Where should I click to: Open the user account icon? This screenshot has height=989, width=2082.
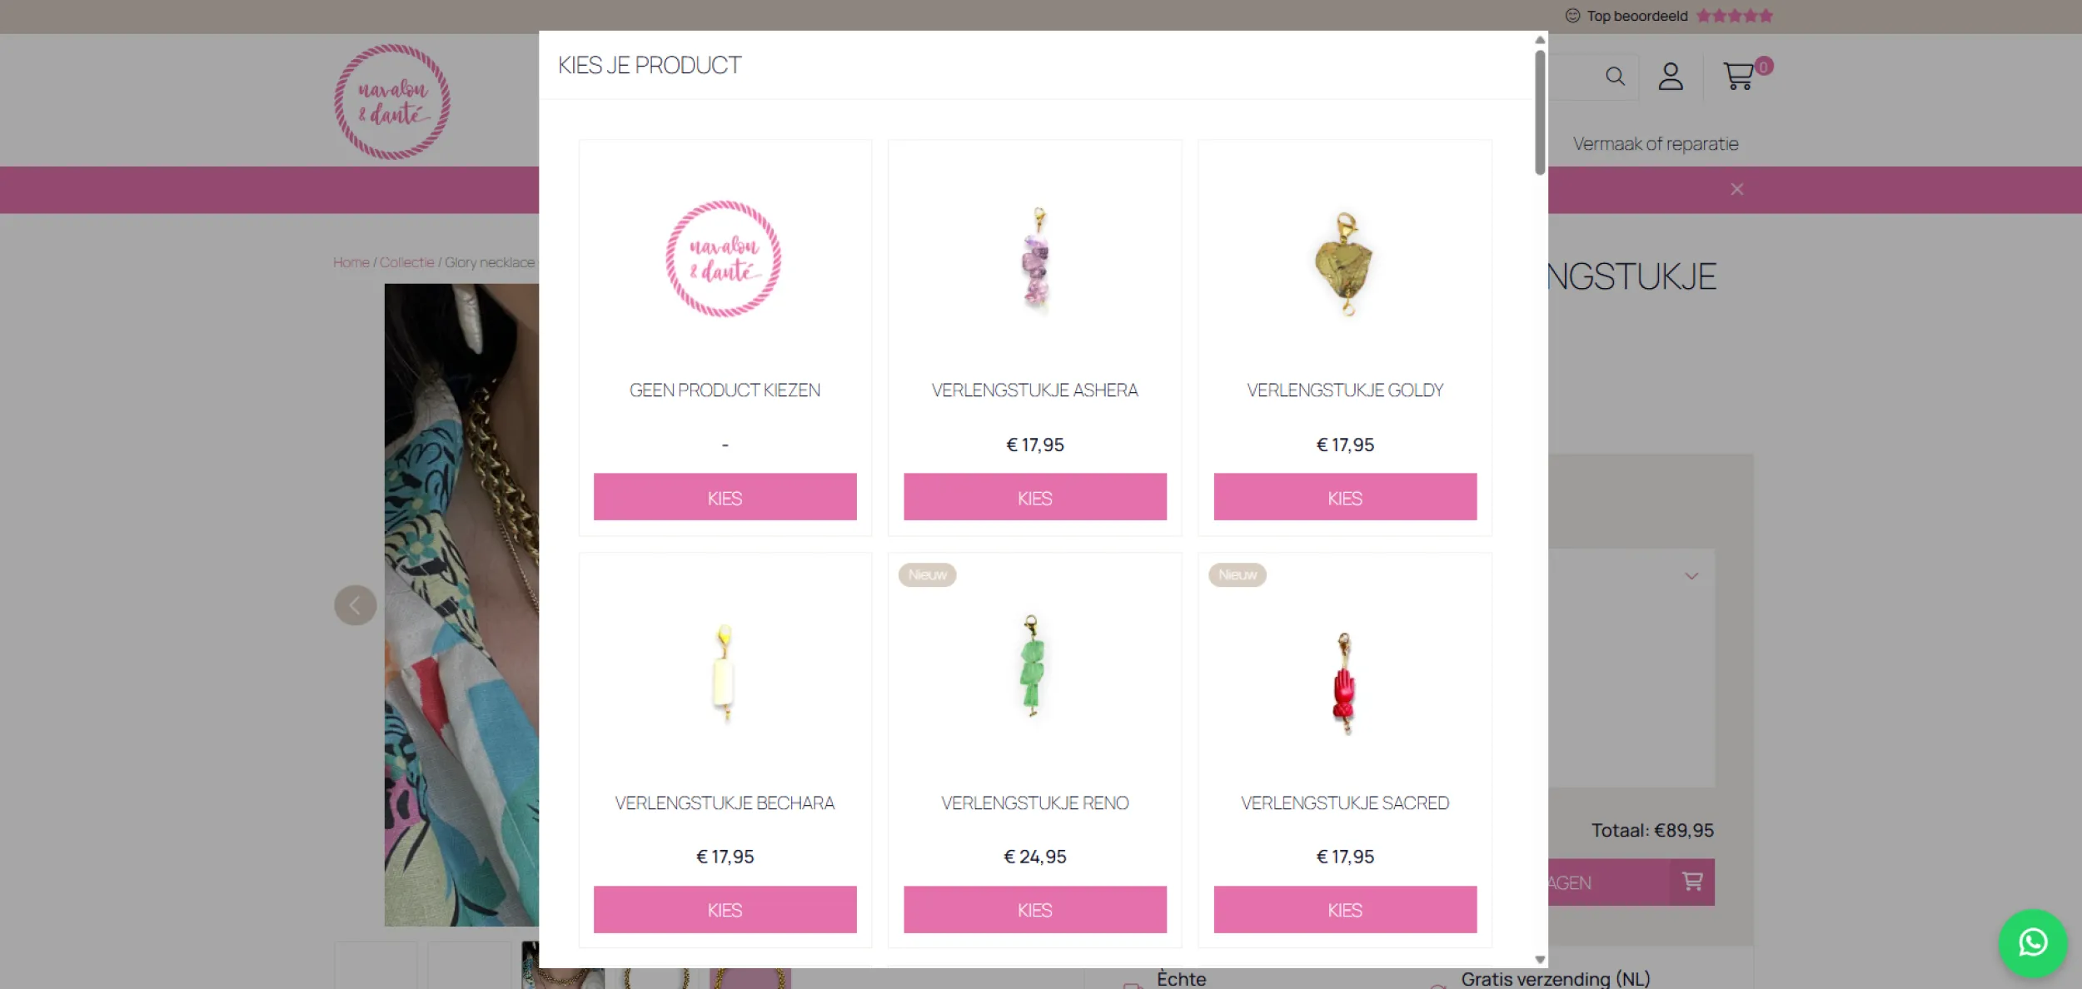coord(1670,77)
